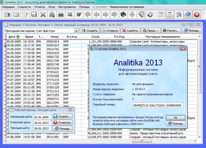The height and width of the screenshot is (148, 206).
Task: Sort by the Дата column header
Action: point(14,37)
